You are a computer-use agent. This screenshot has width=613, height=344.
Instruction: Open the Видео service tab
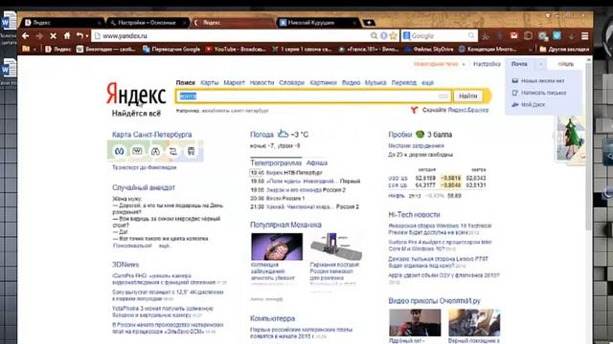click(x=351, y=83)
